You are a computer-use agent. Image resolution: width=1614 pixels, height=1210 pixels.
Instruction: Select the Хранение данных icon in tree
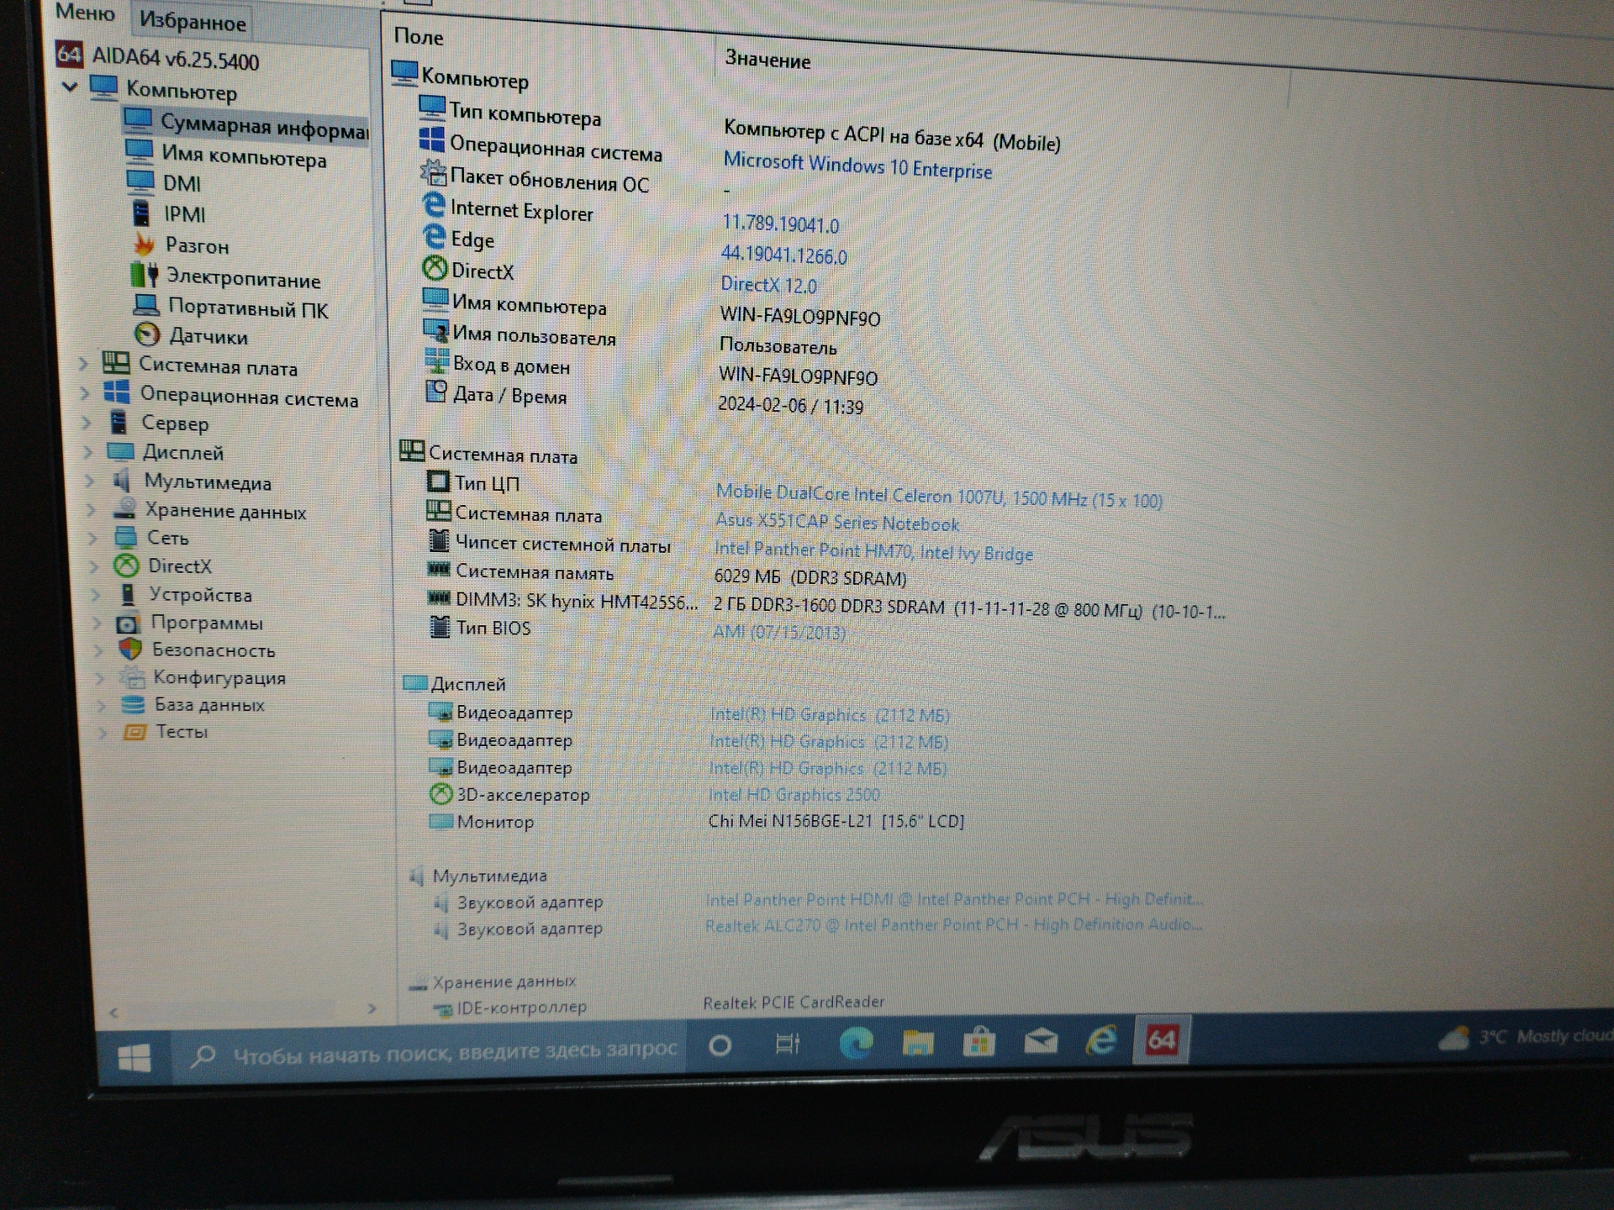pyautogui.click(x=125, y=508)
